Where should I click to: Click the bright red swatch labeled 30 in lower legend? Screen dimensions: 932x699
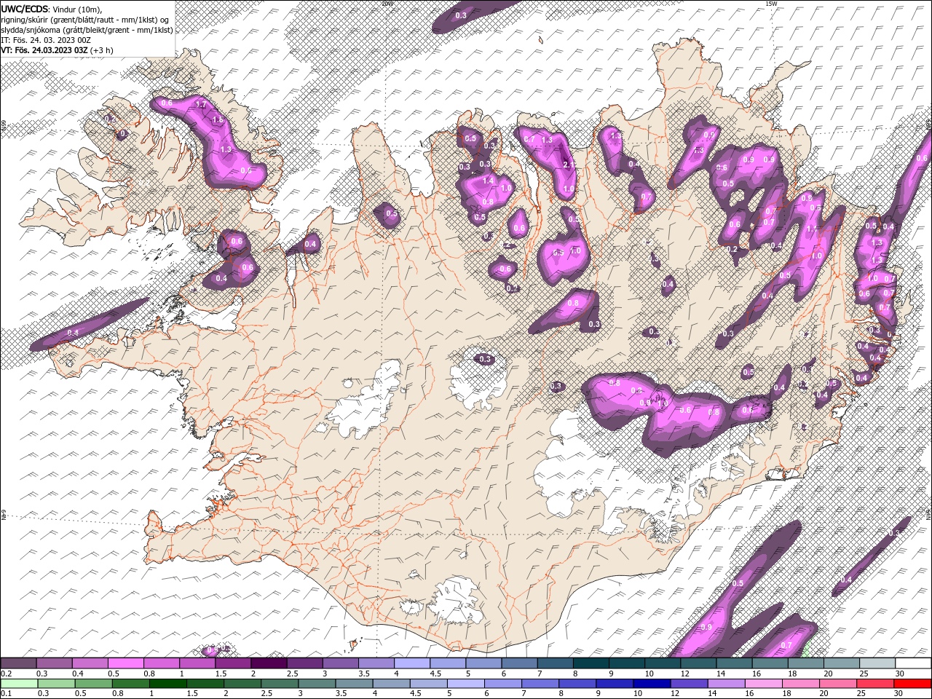[x=912, y=684]
